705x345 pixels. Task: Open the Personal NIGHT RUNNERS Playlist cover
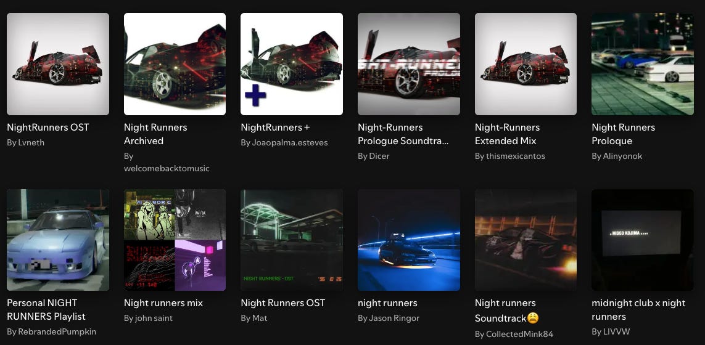pyautogui.click(x=58, y=240)
